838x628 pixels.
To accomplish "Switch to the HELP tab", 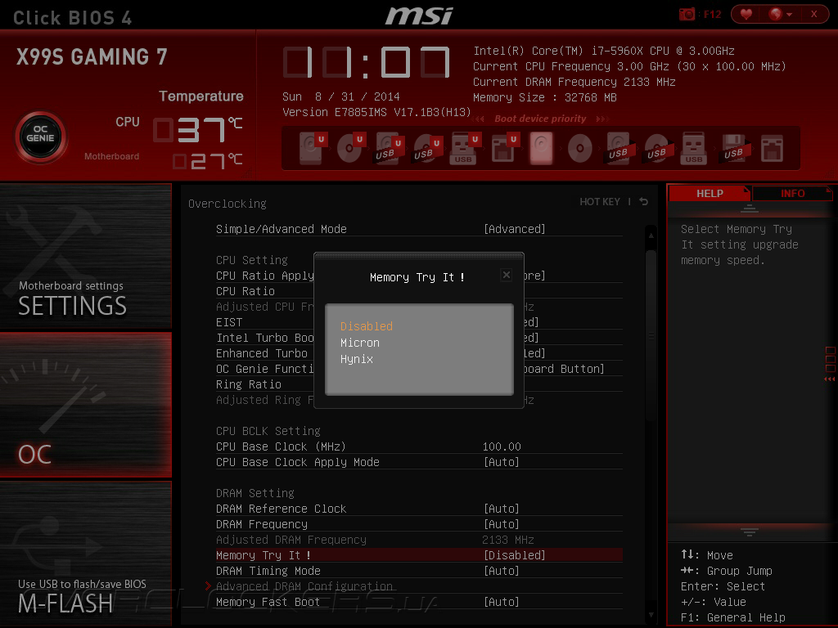I will pos(710,193).
